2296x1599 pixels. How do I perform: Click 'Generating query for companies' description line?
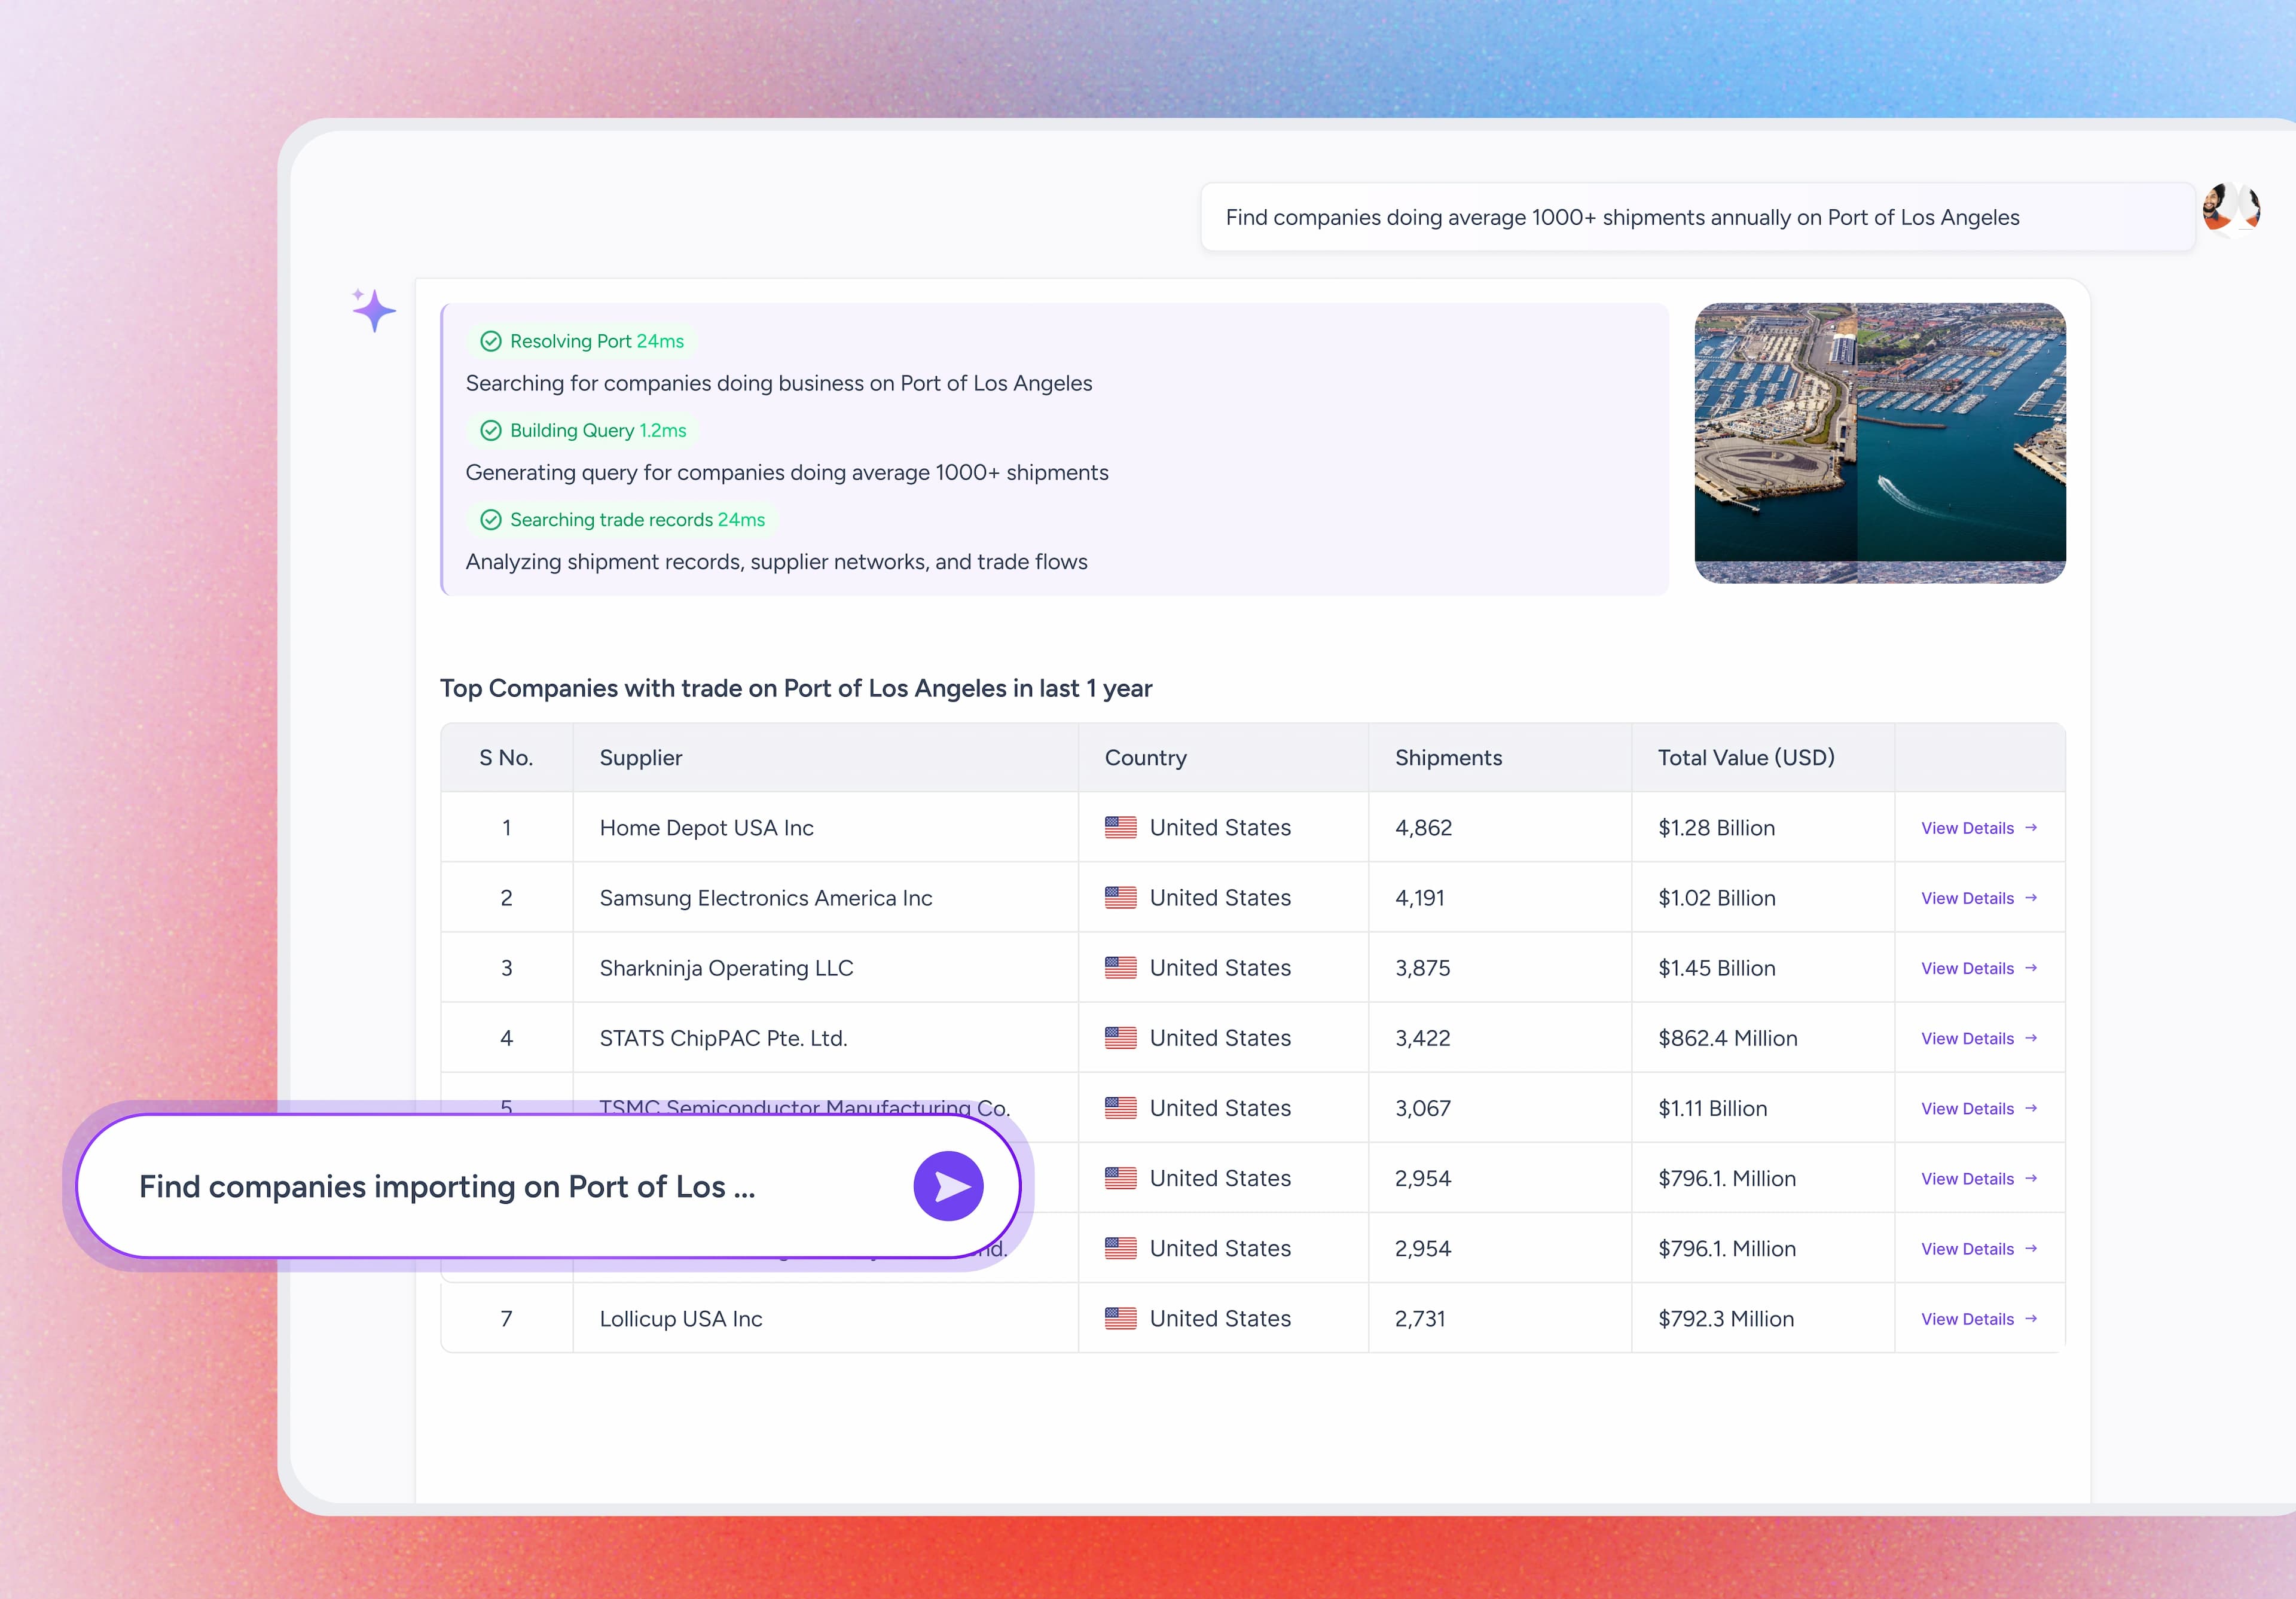tap(787, 472)
